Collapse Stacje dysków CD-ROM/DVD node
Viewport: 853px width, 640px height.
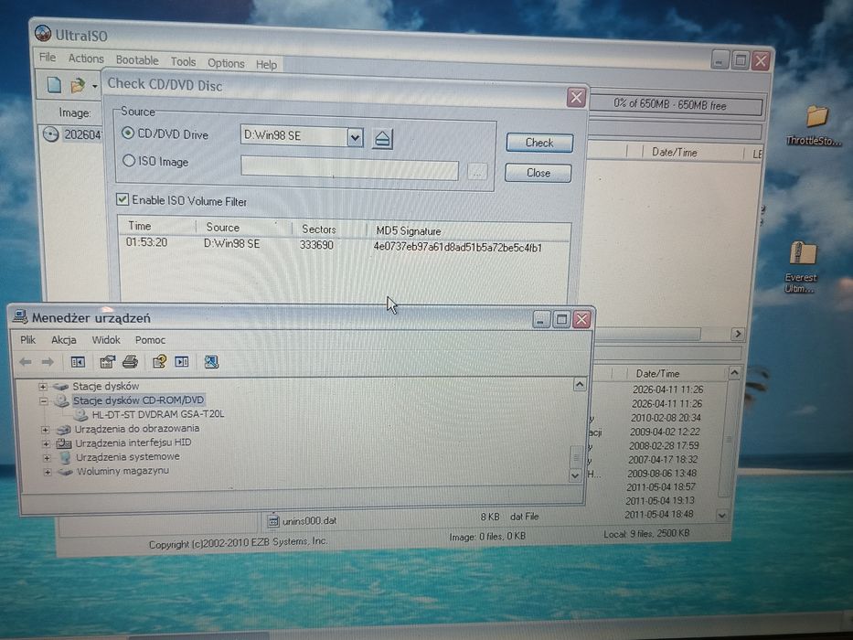44,401
